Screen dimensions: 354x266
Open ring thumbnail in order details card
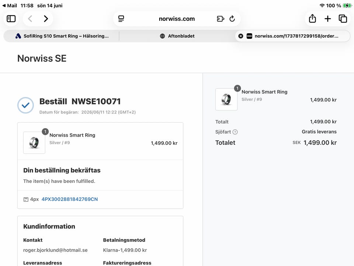click(34, 143)
